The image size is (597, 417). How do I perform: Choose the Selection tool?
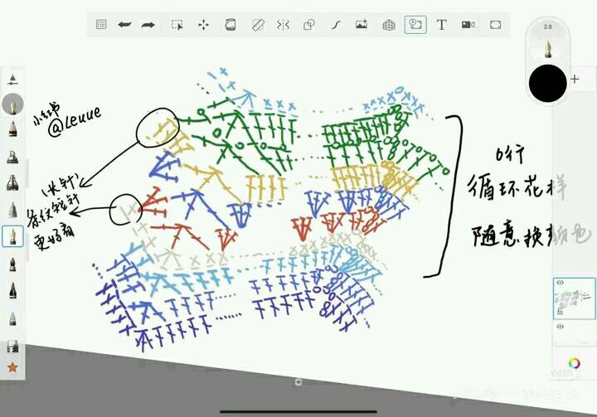(177, 25)
